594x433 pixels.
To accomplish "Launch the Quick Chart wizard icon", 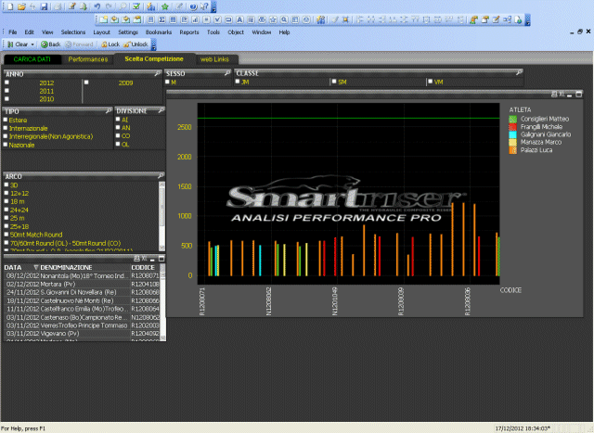I will click(150, 6).
